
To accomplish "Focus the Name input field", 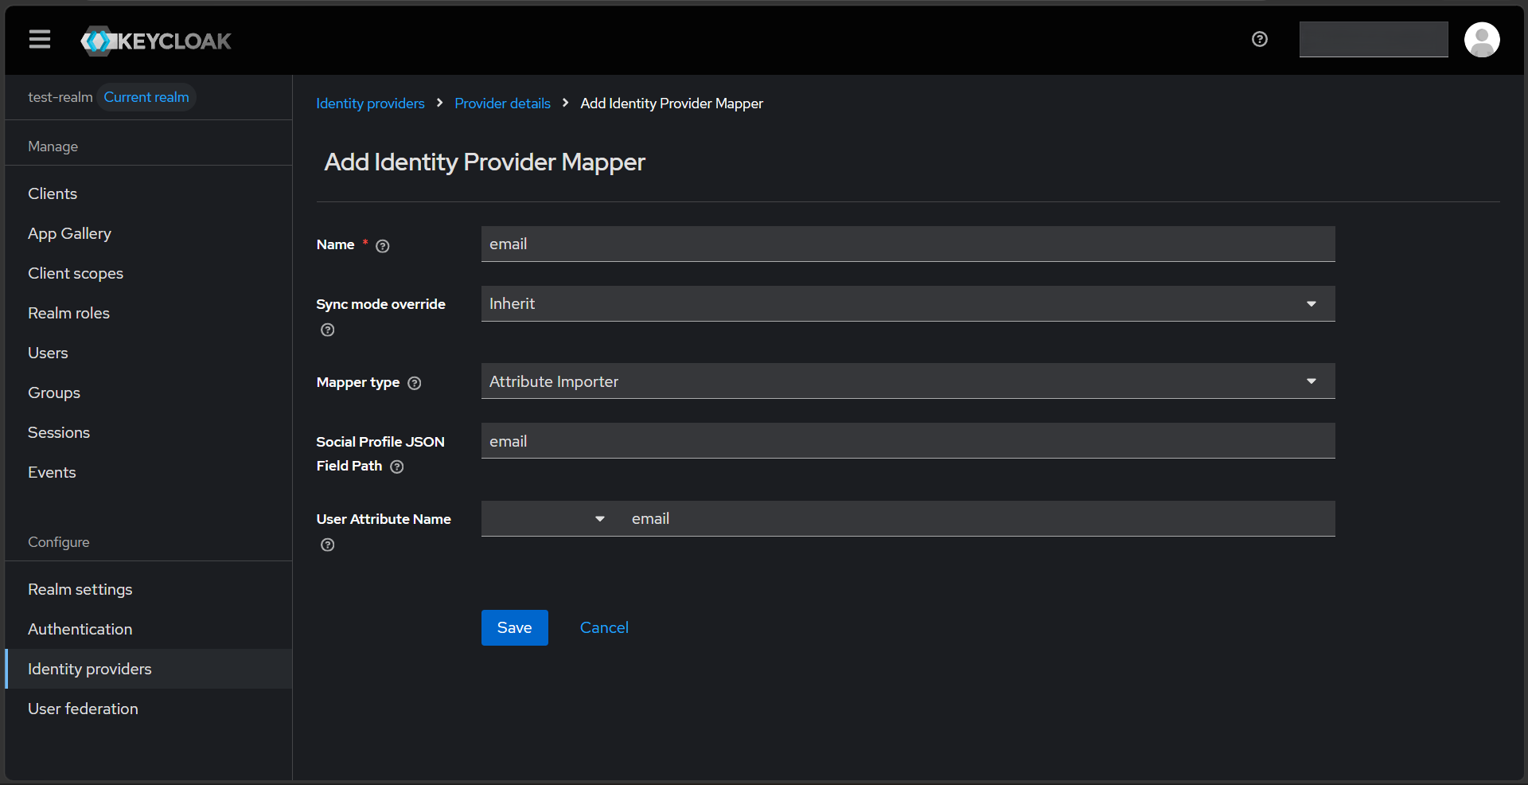I will tap(908, 244).
